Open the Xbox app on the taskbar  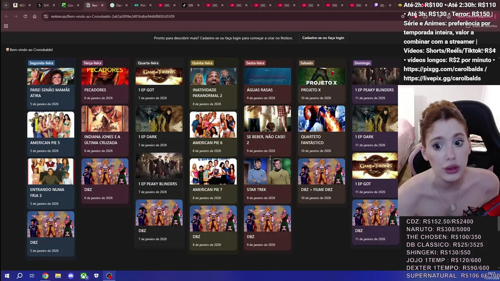click(84, 276)
